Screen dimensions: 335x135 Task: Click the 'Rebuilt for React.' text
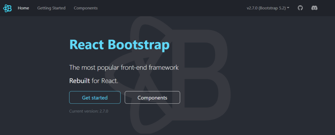click(94, 81)
